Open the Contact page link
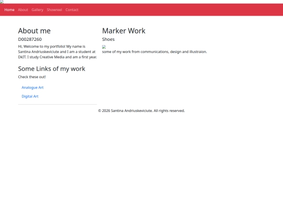Image resolution: width=283 pixels, height=212 pixels. (x=72, y=10)
